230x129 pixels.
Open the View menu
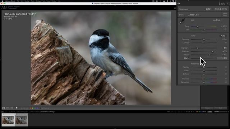coord(49,1)
